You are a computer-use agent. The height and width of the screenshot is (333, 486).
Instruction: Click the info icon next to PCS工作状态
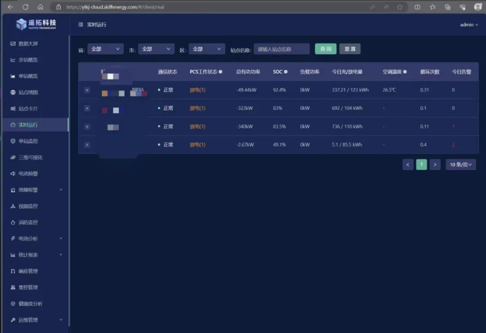(x=220, y=72)
